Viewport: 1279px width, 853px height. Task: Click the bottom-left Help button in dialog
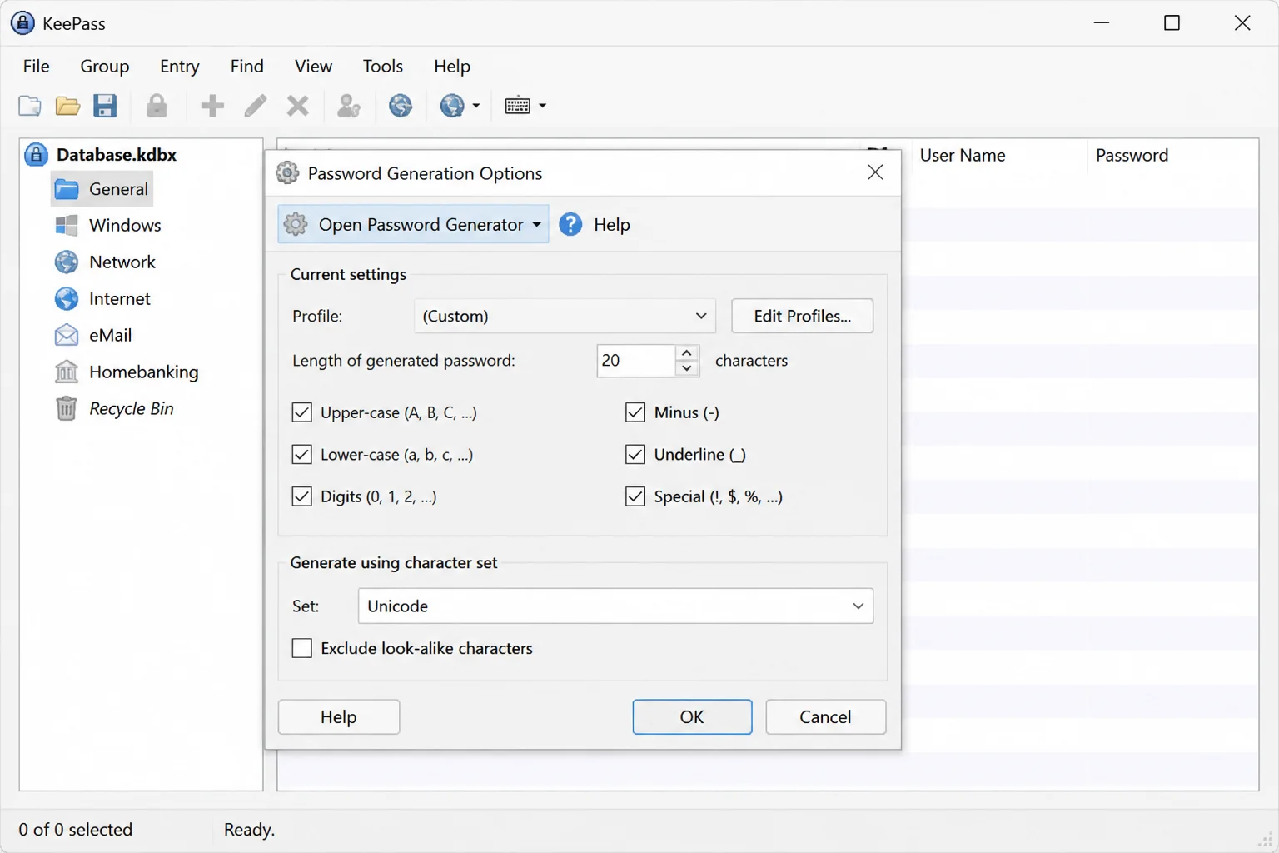click(339, 716)
